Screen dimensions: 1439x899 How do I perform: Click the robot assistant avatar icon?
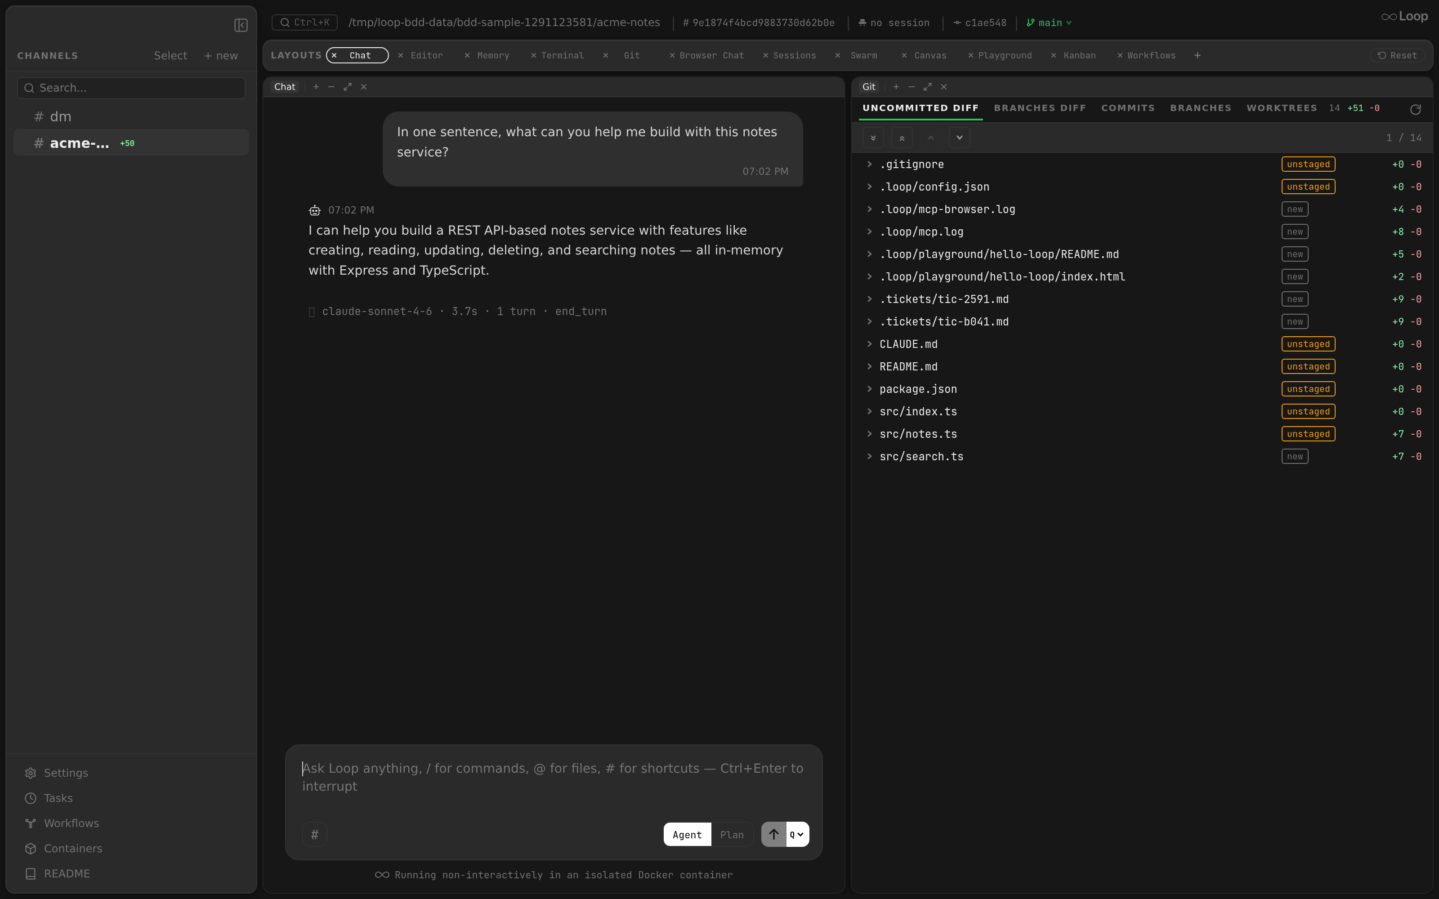coord(315,210)
